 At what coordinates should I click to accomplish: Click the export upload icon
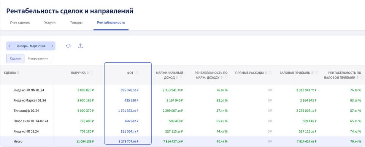(x=80, y=46)
